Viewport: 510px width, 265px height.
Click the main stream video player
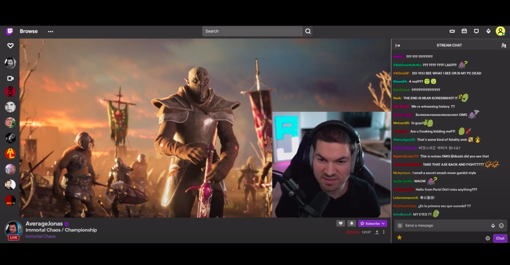click(205, 128)
